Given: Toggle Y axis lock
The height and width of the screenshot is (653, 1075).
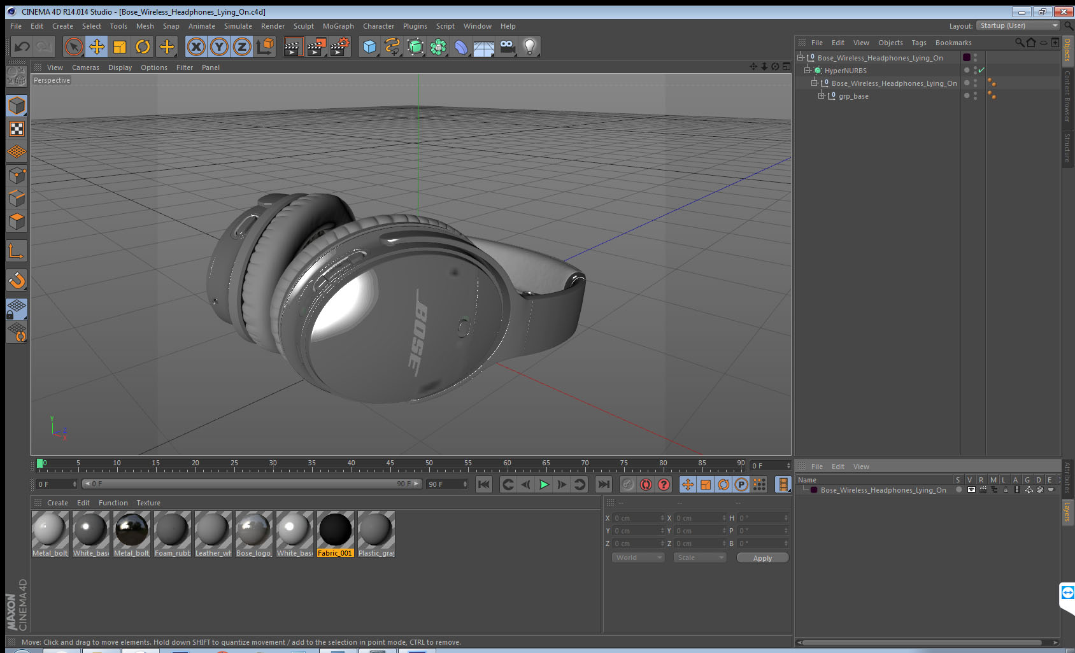Looking at the screenshot, I should 219,46.
